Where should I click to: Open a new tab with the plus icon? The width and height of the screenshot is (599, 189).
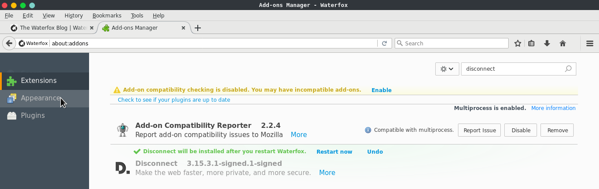[x=197, y=28]
